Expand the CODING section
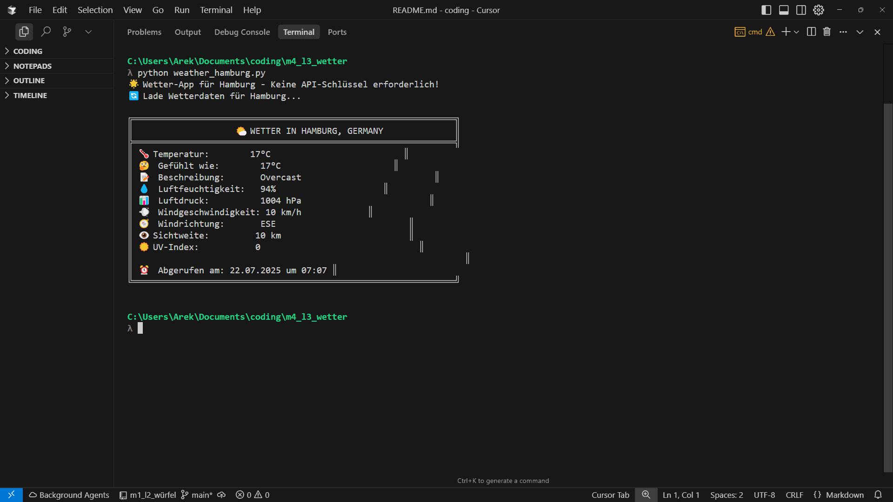 click(x=28, y=51)
